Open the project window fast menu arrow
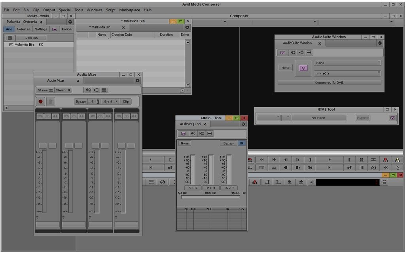Screen dimensions: 405x253 pos(70,22)
